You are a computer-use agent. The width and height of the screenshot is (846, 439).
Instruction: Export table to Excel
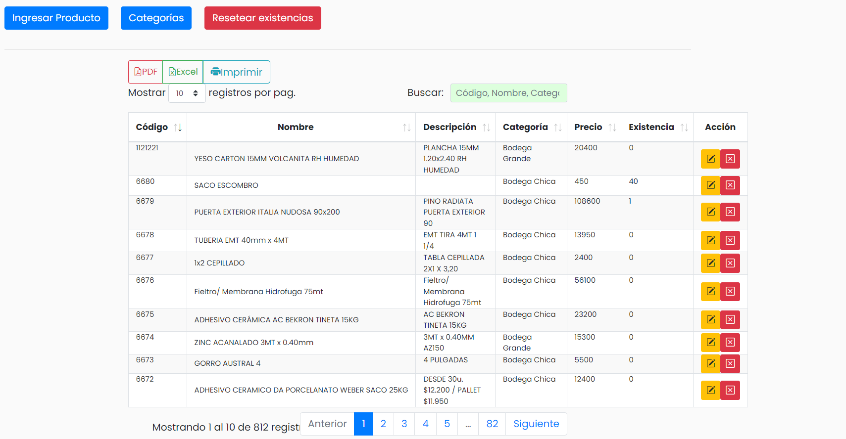(183, 72)
